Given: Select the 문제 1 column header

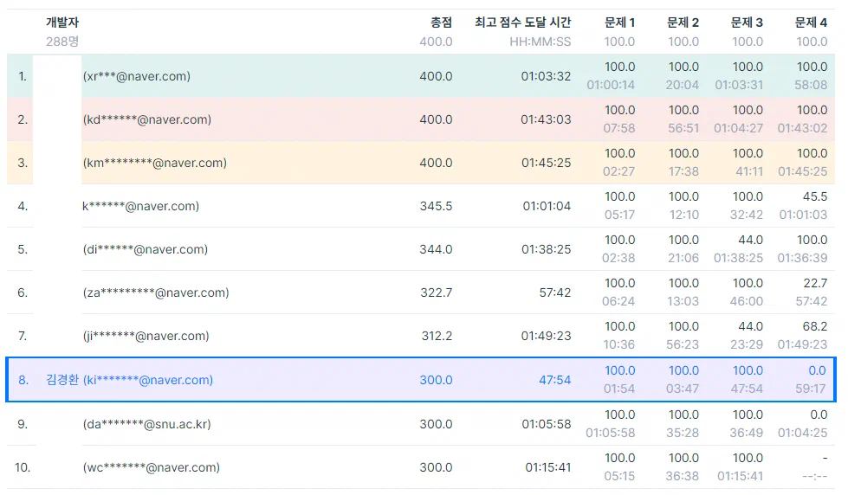Looking at the screenshot, I should (x=619, y=22).
